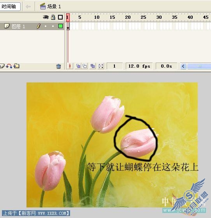Click the scene clapperboard icon
This screenshot has height=218, width=211.
click(43, 6)
